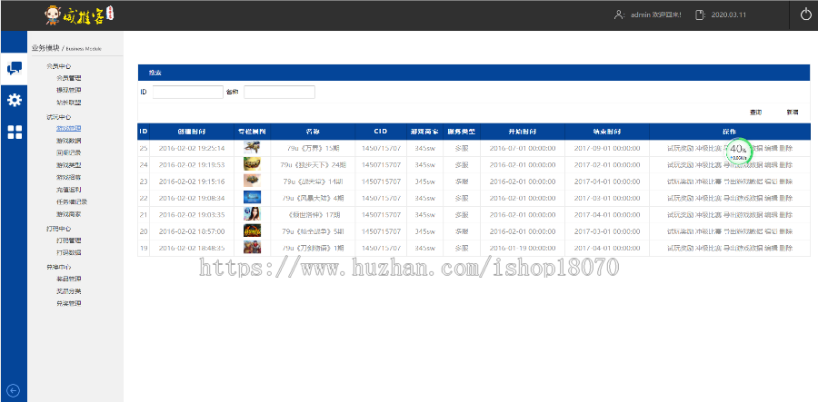Open 站长联盟 in the sidebar
Viewport: 818px width, 402px height.
pos(69,103)
